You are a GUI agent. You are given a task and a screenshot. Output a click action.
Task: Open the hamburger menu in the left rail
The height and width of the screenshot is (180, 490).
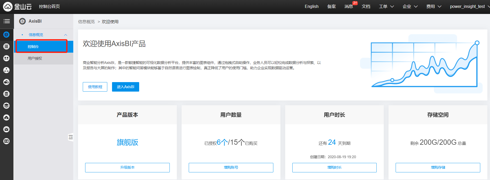pyautogui.click(x=7, y=21)
